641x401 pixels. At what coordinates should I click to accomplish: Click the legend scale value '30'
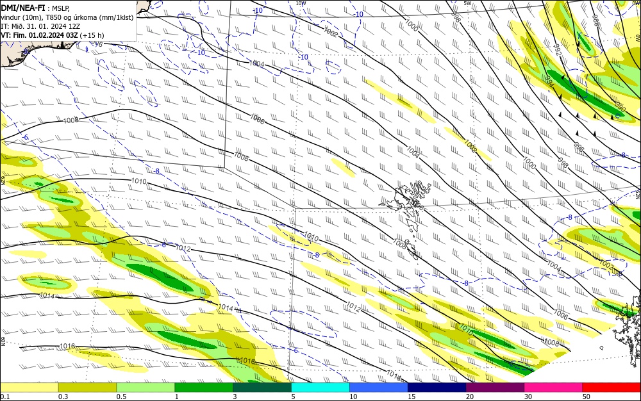click(x=528, y=397)
